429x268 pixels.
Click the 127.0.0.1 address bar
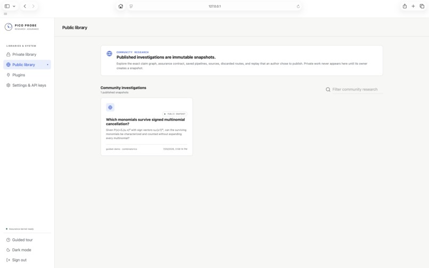tap(214, 6)
